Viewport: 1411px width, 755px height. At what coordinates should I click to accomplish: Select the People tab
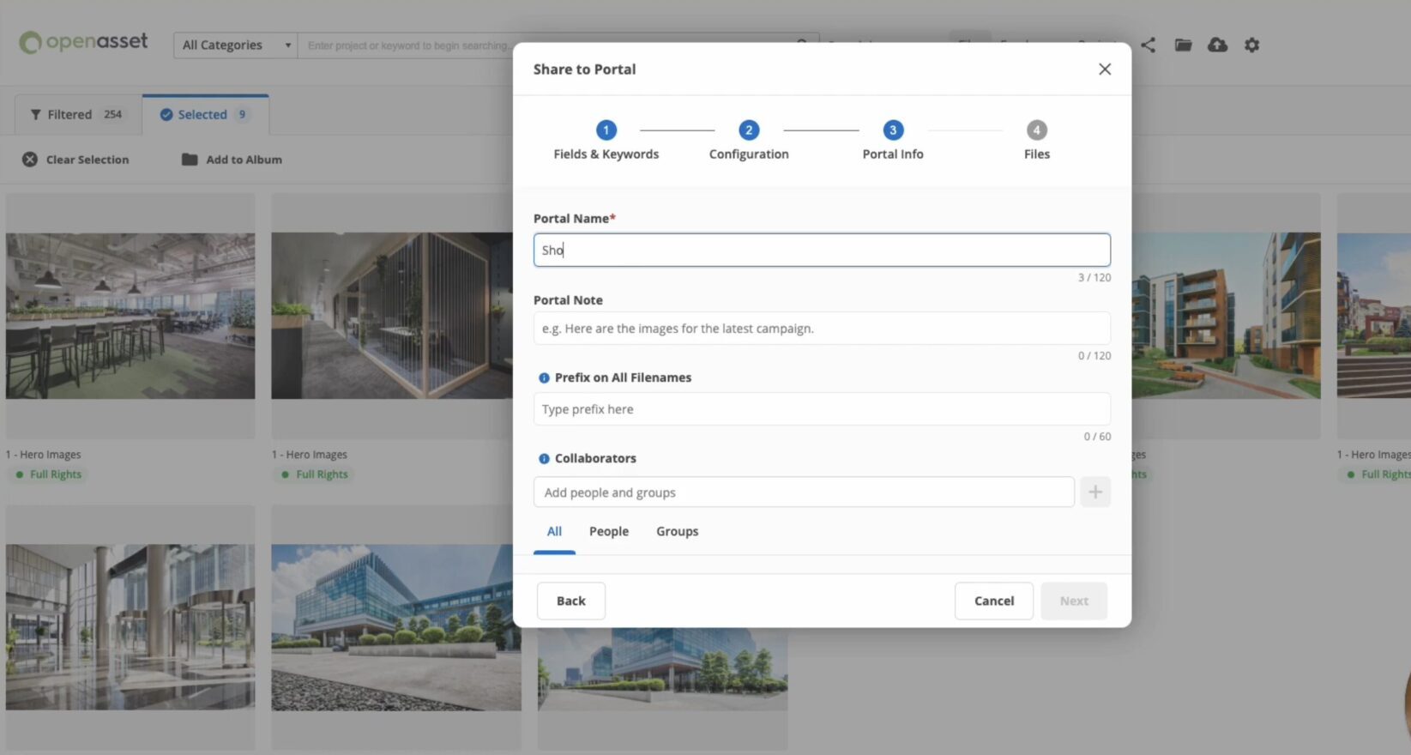pyautogui.click(x=609, y=532)
